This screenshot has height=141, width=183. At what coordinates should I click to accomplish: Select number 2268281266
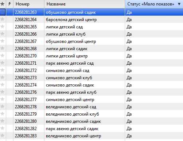point(26,34)
